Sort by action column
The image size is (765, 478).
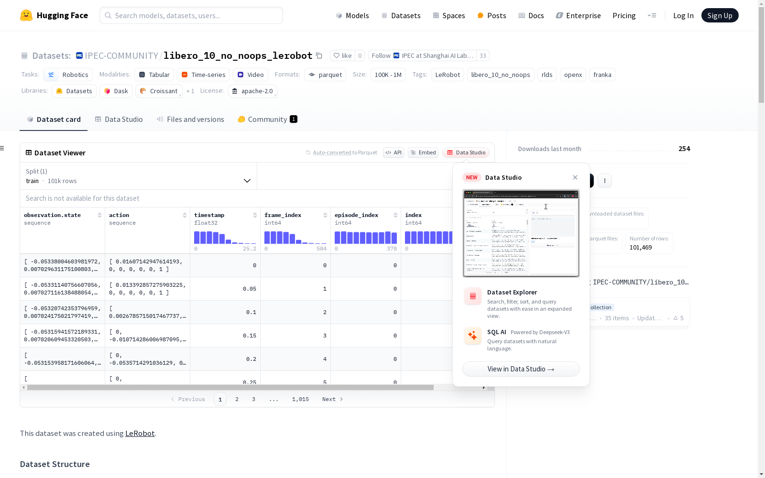click(x=185, y=215)
